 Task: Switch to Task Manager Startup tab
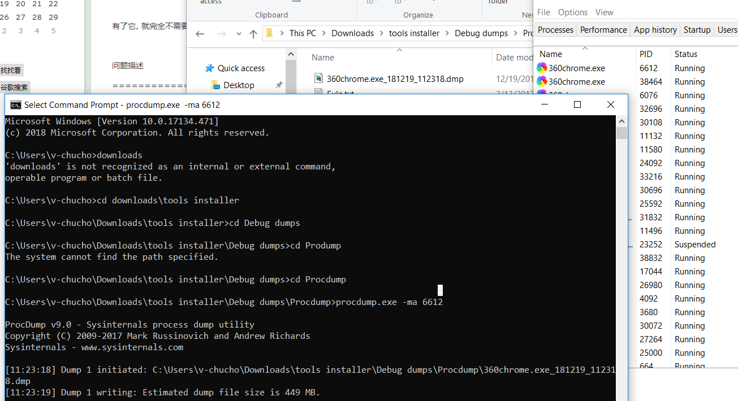point(697,30)
